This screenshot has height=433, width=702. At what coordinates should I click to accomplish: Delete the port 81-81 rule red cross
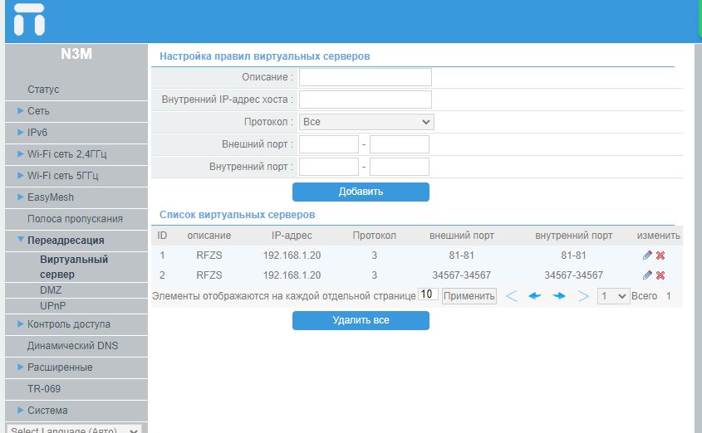tap(660, 255)
